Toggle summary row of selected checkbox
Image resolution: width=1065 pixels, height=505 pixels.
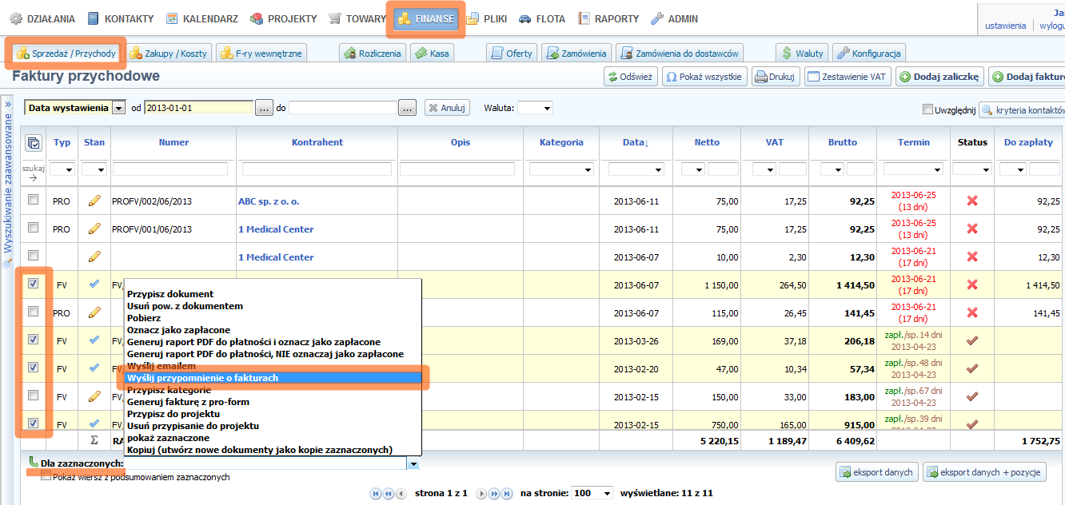pos(46,476)
